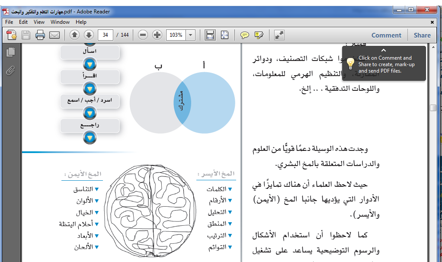Go to previous page arrow

[x=75, y=35]
